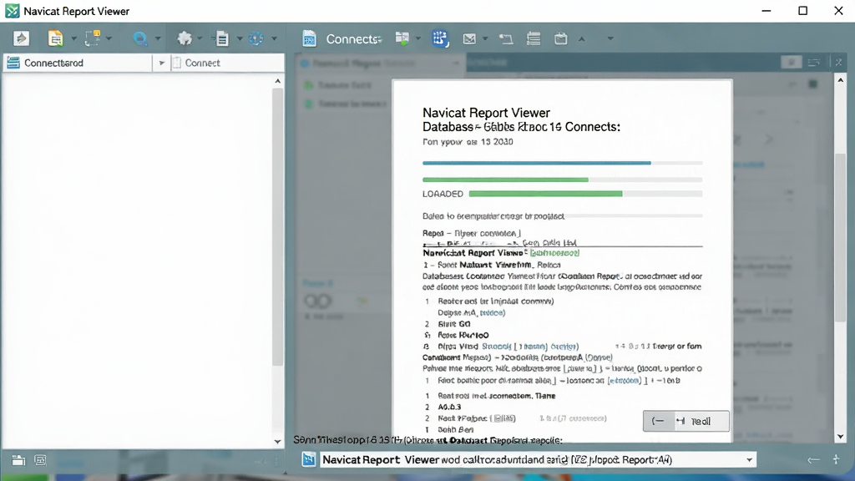Image resolution: width=855 pixels, height=481 pixels.
Task: Click the right pane scrollbar up arrow
Action: 840,80
